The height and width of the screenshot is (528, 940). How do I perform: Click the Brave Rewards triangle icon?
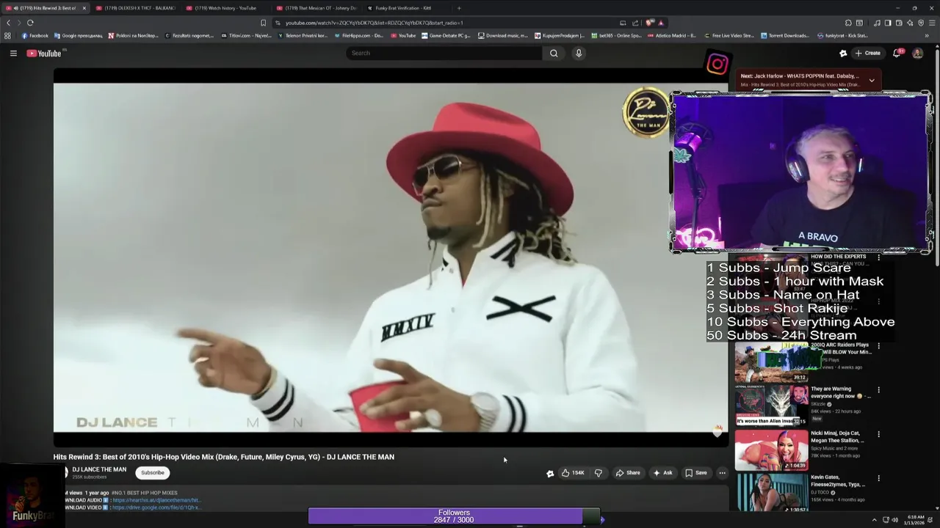click(661, 23)
